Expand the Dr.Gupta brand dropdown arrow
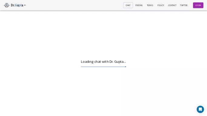The height and width of the screenshot is (116, 207). click(x=25, y=5)
